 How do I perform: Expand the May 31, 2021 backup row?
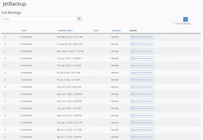pos(5,51)
